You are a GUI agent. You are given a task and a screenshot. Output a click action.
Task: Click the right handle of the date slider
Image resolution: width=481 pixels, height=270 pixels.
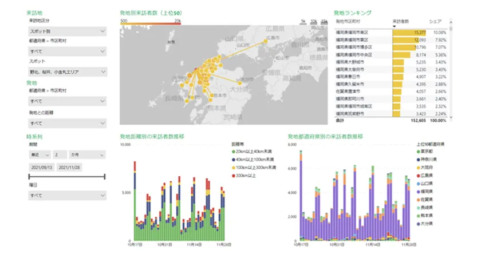pyautogui.click(x=105, y=177)
